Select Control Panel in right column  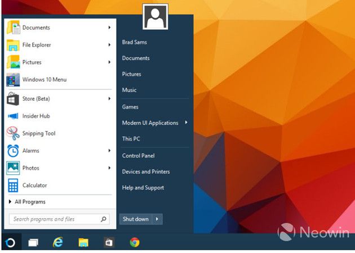pyautogui.click(x=138, y=156)
